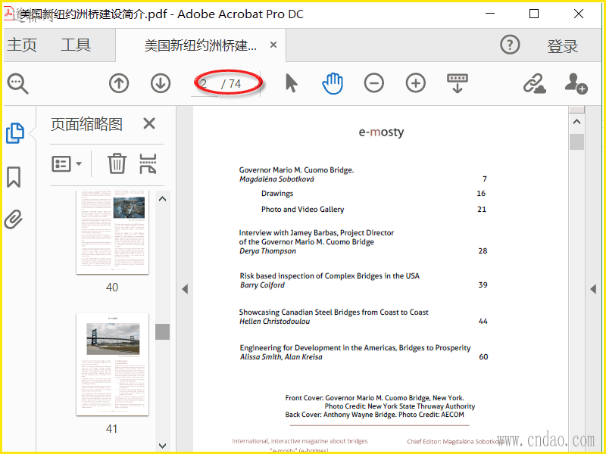The height and width of the screenshot is (454, 606).
Task: Click 'Photo and Video Gallery' entry
Action: (x=302, y=210)
